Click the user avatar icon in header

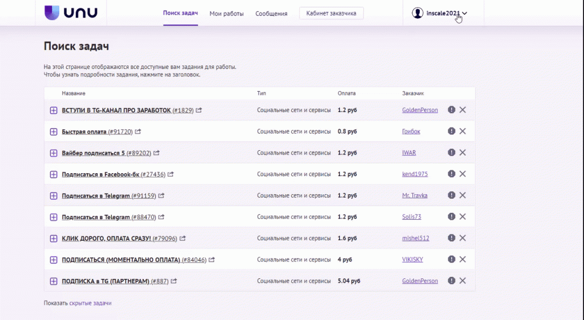(417, 13)
